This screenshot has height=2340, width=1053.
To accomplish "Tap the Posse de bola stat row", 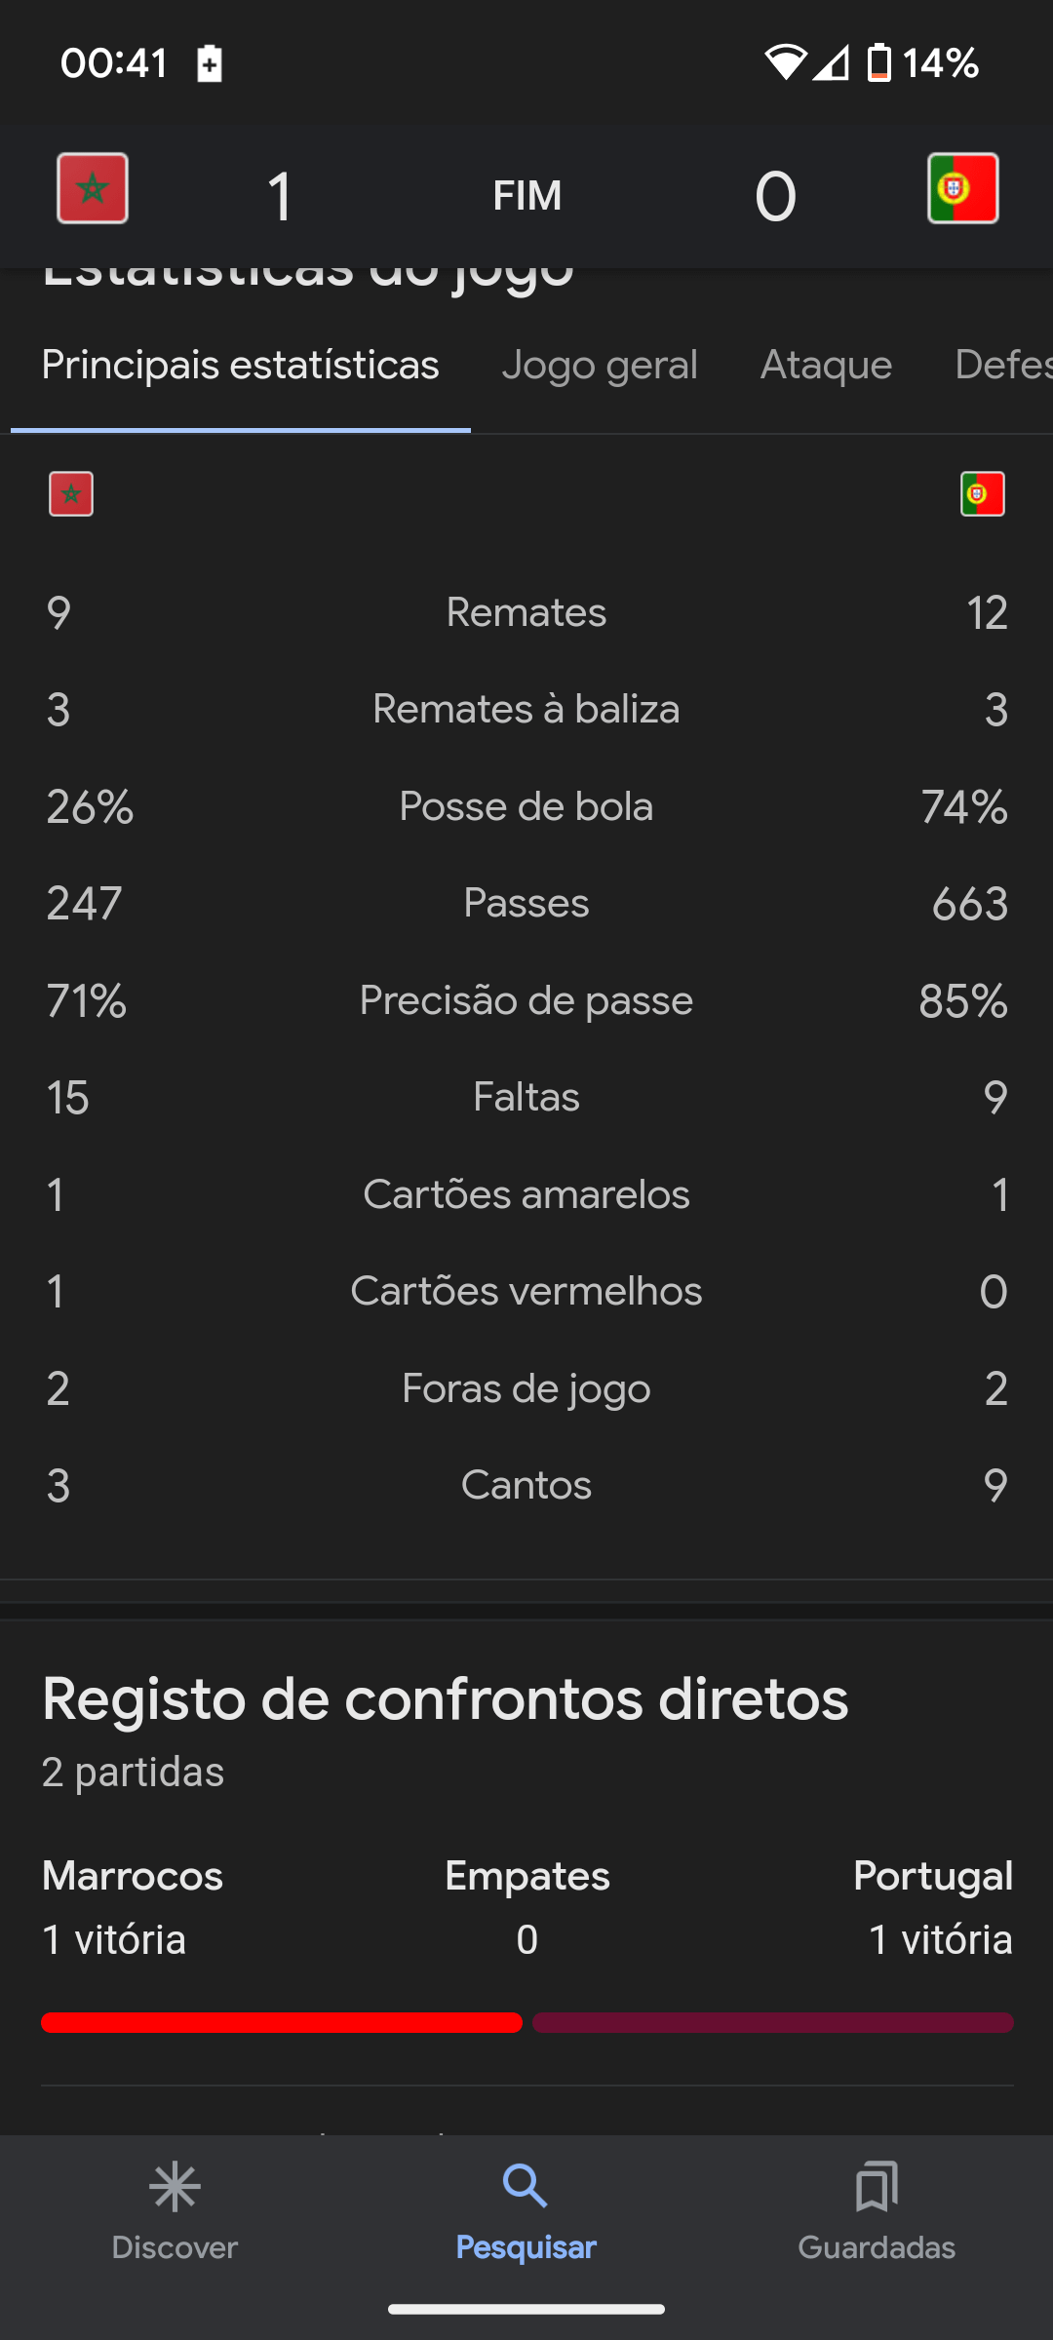I will pyautogui.click(x=526, y=807).
